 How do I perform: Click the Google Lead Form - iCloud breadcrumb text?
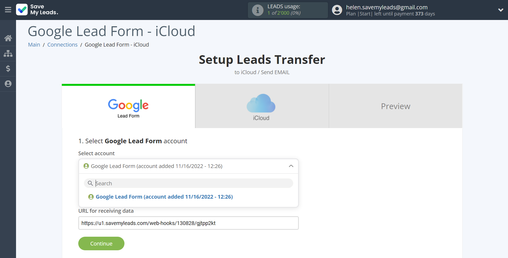point(117,45)
